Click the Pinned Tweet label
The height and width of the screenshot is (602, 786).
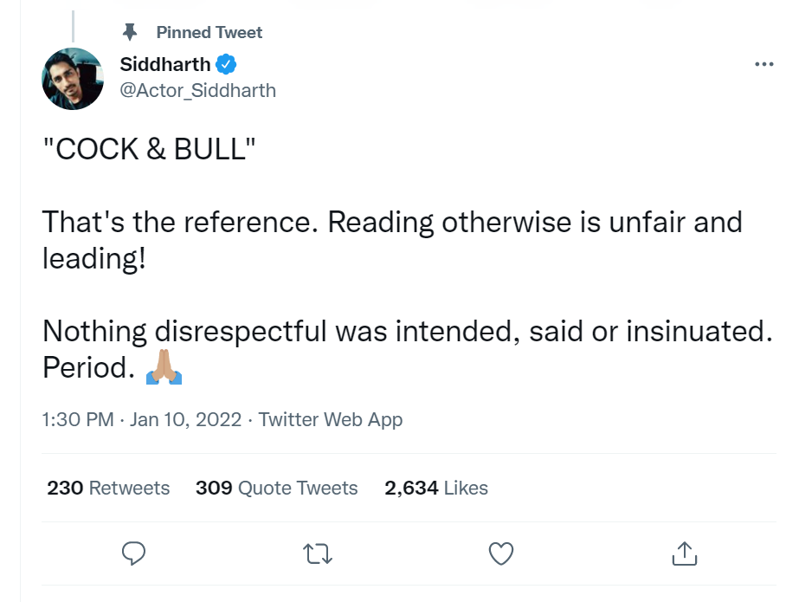pyautogui.click(x=209, y=32)
